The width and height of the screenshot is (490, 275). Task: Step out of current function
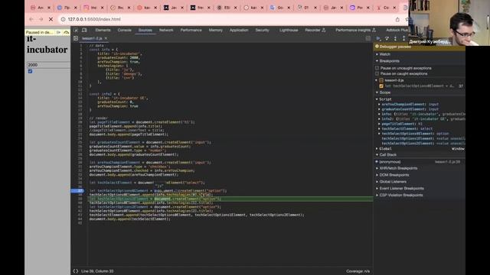coord(403,38)
